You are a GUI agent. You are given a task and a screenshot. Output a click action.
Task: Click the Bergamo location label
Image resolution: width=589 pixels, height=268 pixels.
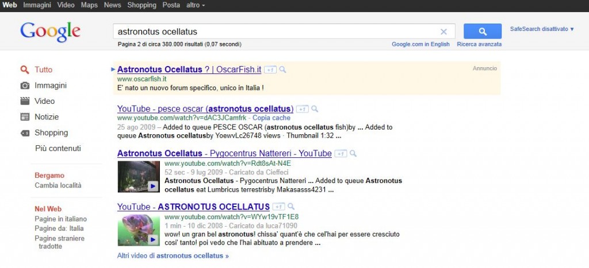coord(49,176)
